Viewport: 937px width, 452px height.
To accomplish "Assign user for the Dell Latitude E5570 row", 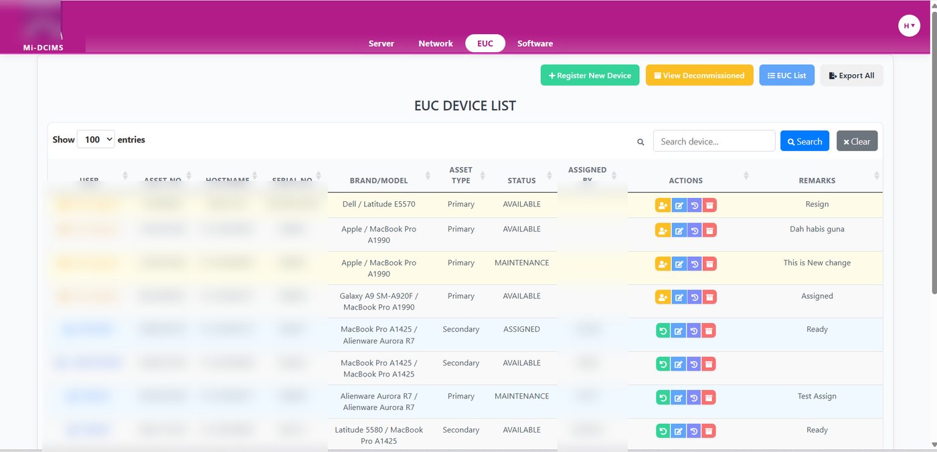I will [x=663, y=205].
